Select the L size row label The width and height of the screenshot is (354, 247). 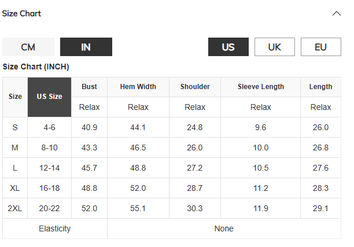pos(15,168)
